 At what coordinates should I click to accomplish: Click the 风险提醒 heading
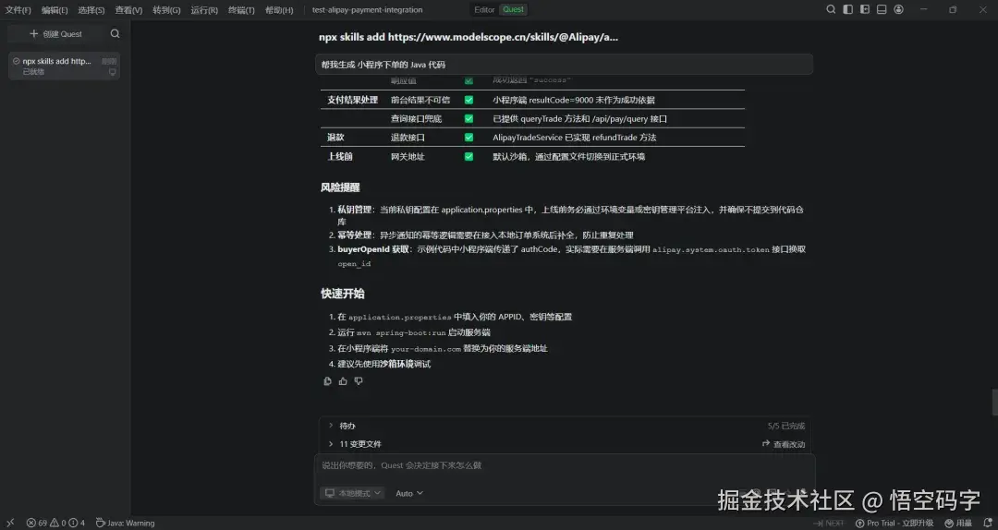coord(340,187)
